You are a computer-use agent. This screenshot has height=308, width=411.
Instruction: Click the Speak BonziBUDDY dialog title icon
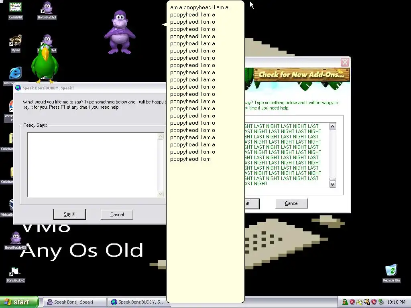tap(18, 88)
